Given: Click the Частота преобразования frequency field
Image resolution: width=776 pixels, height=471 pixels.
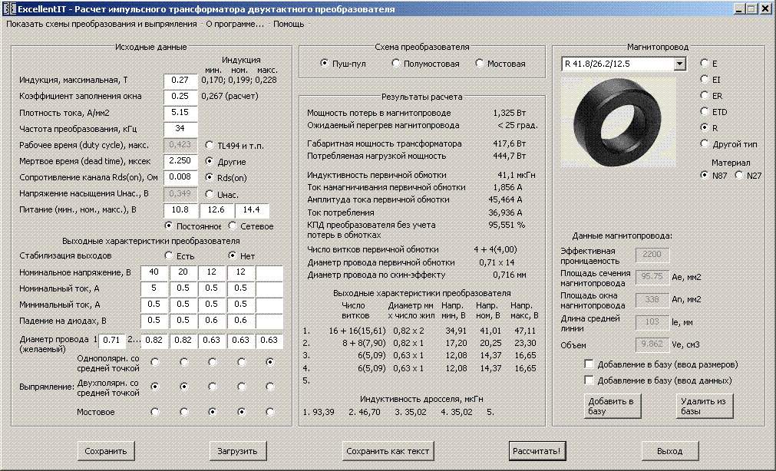Looking at the screenshot, I should pyautogui.click(x=180, y=128).
